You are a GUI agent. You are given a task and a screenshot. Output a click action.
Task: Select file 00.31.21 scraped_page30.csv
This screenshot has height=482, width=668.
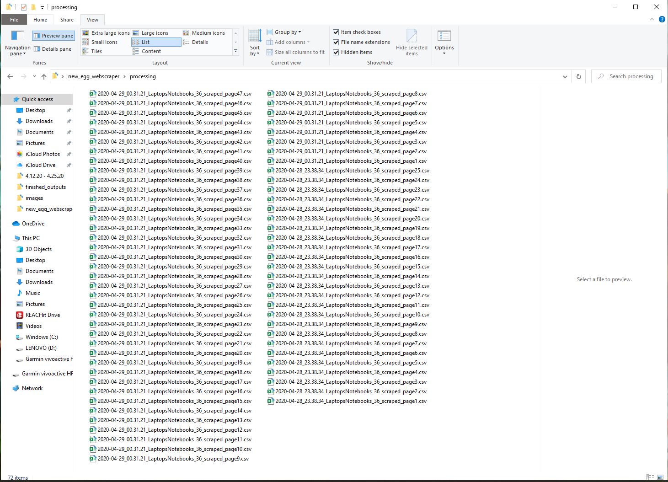click(171, 257)
